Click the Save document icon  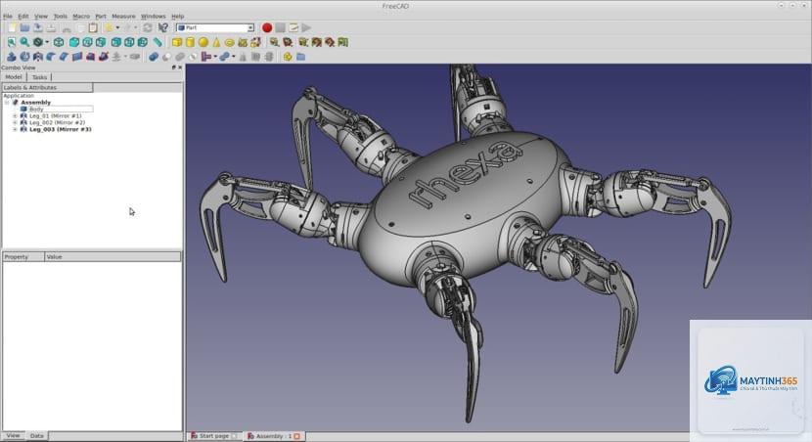(38, 27)
